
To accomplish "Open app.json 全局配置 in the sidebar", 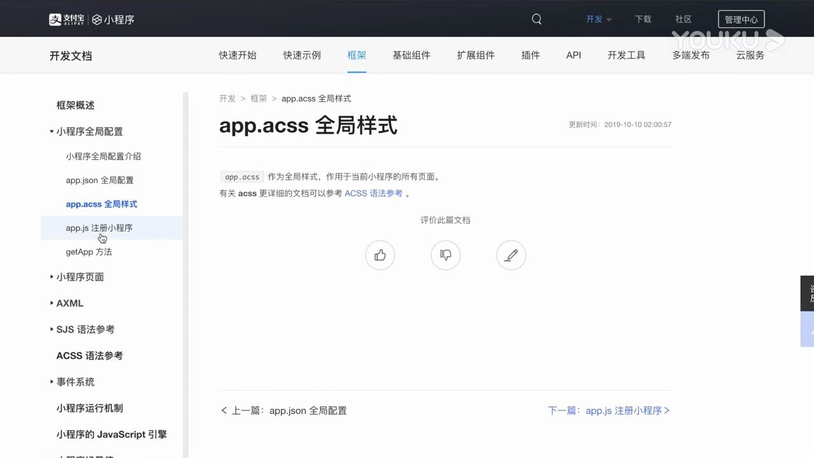I will point(100,181).
